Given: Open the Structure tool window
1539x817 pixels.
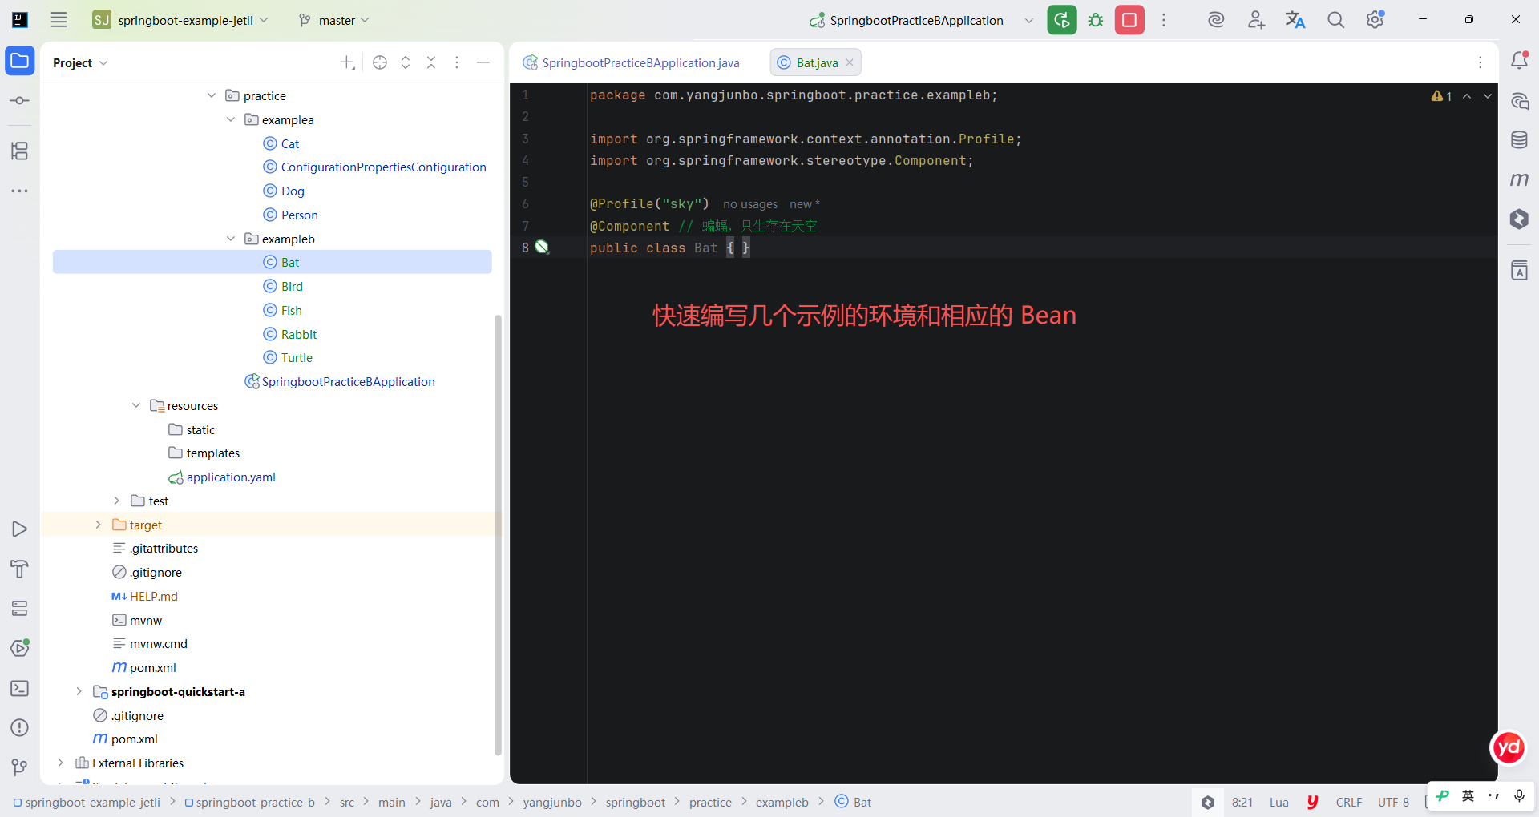Looking at the screenshot, I should (x=19, y=151).
